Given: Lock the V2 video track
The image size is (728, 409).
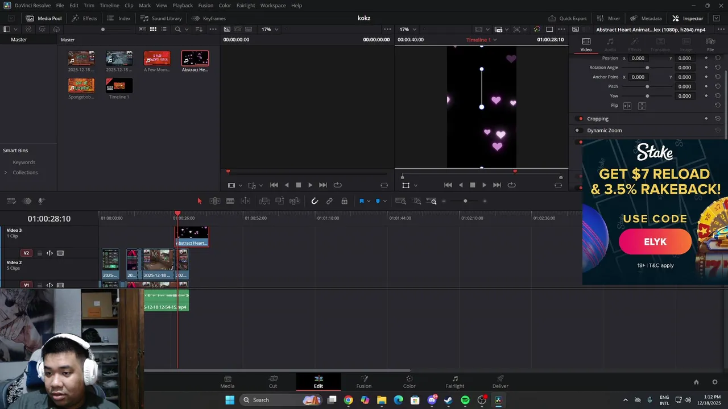Looking at the screenshot, I should [39, 253].
